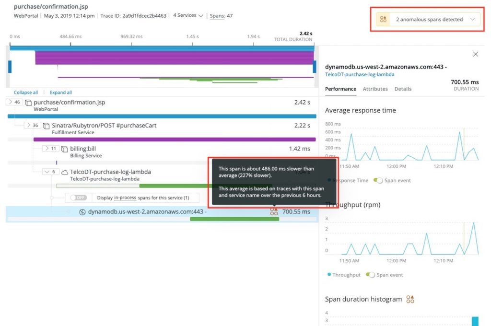Click the WebPortal label in the page header
This screenshot has width=491, height=326.
[26, 16]
